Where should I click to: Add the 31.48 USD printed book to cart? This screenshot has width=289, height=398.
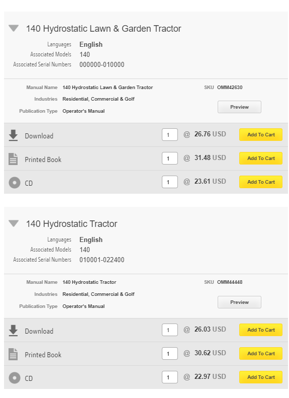[x=261, y=158]
